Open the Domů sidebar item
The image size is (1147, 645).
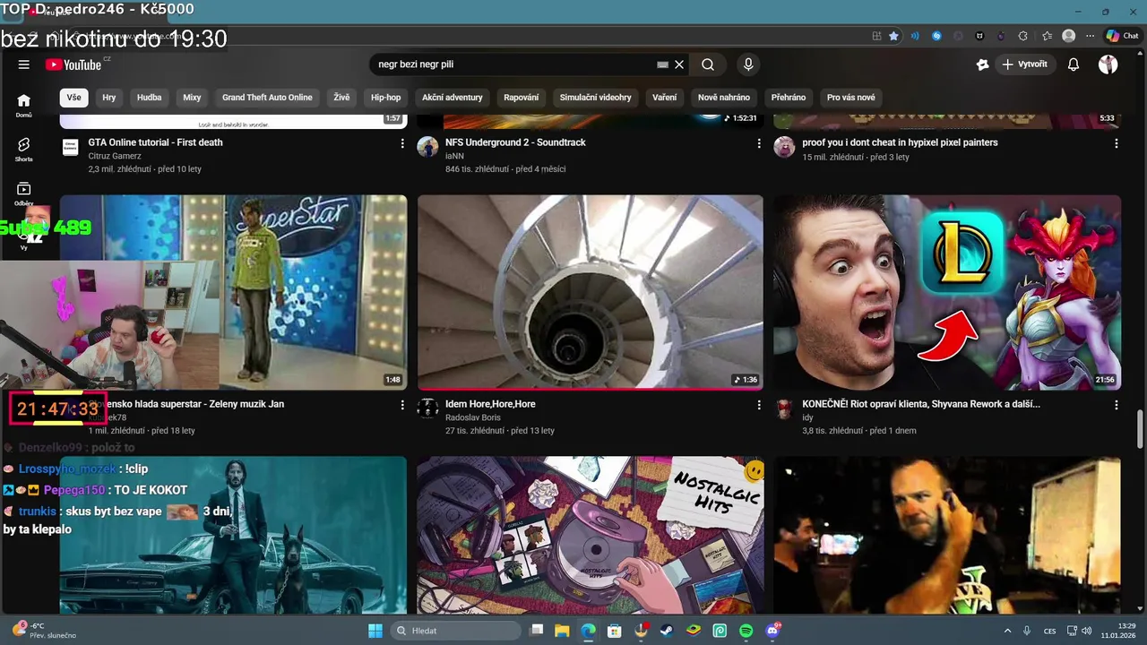pyautogui.click(x=24, y=106)
